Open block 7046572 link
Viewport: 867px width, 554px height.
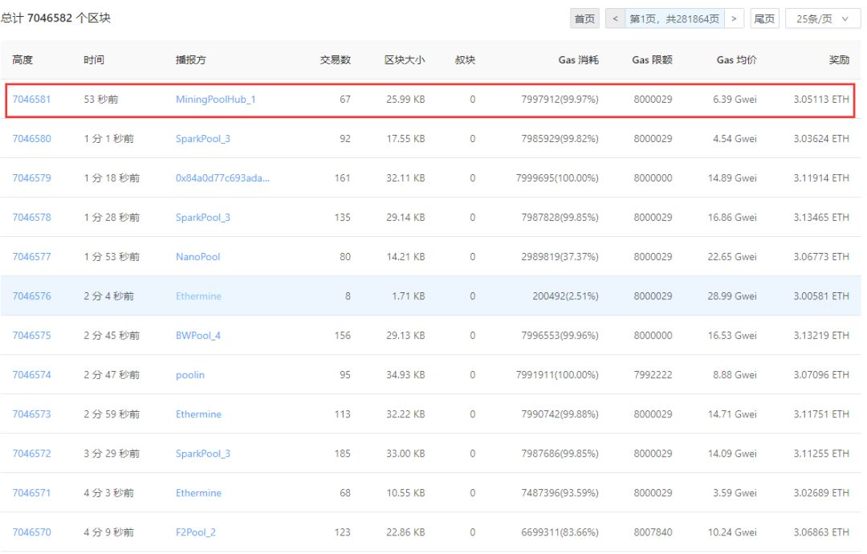[x=31, y=454]
